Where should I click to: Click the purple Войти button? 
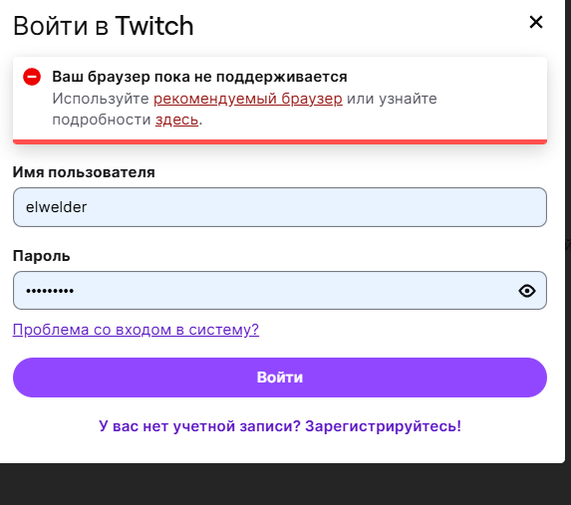pyautogui.click(x=280, y=378)
